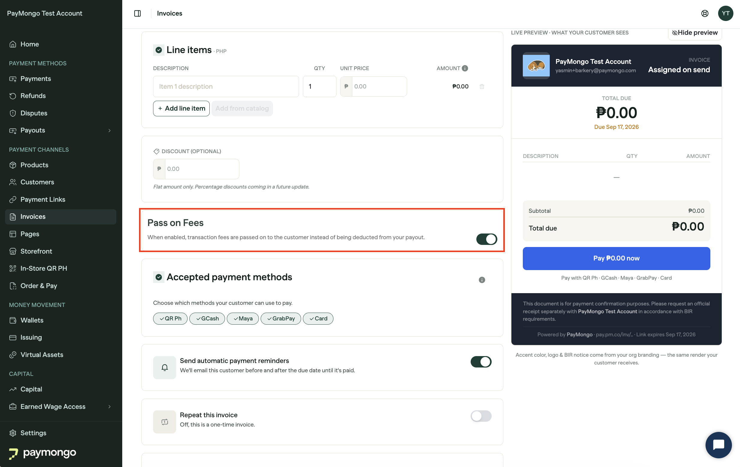
Task: Open Order & Pay in sidebar
Action: [x=61, y=286]
